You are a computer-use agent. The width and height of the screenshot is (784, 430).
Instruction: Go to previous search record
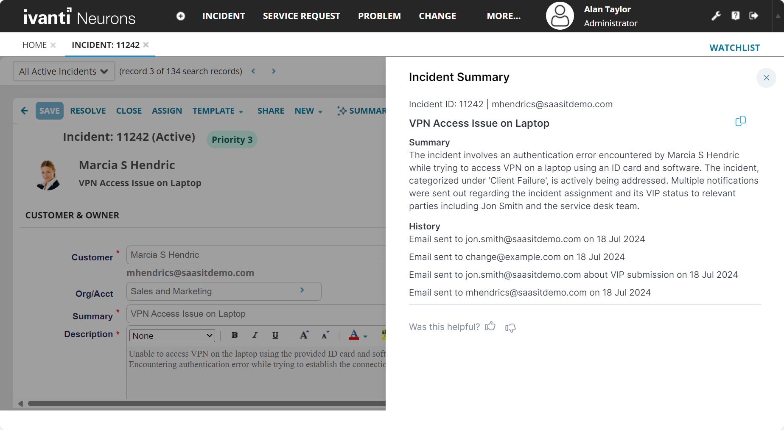tap(253, 71)
